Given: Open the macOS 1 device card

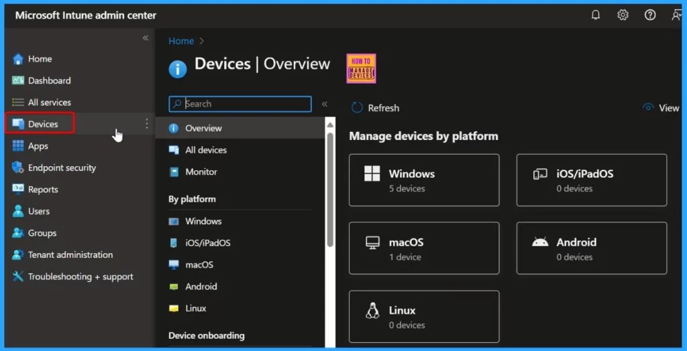Looking at the screenshot, I should click(x=424, y=248).
